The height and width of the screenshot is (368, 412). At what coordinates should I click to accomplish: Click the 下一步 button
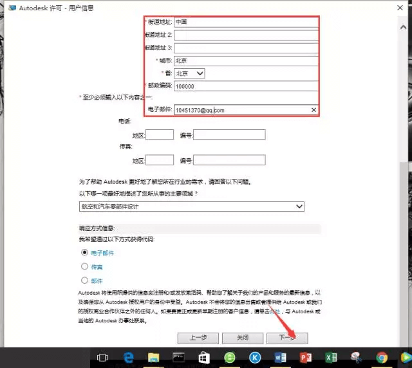[287, 338]
